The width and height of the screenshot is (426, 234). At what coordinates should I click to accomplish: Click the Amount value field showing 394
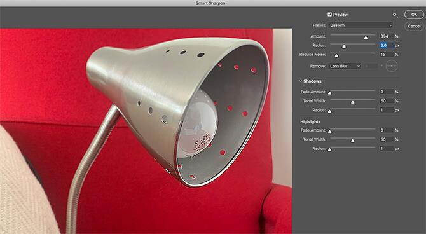pyautogui.click(x=387, y=36)
